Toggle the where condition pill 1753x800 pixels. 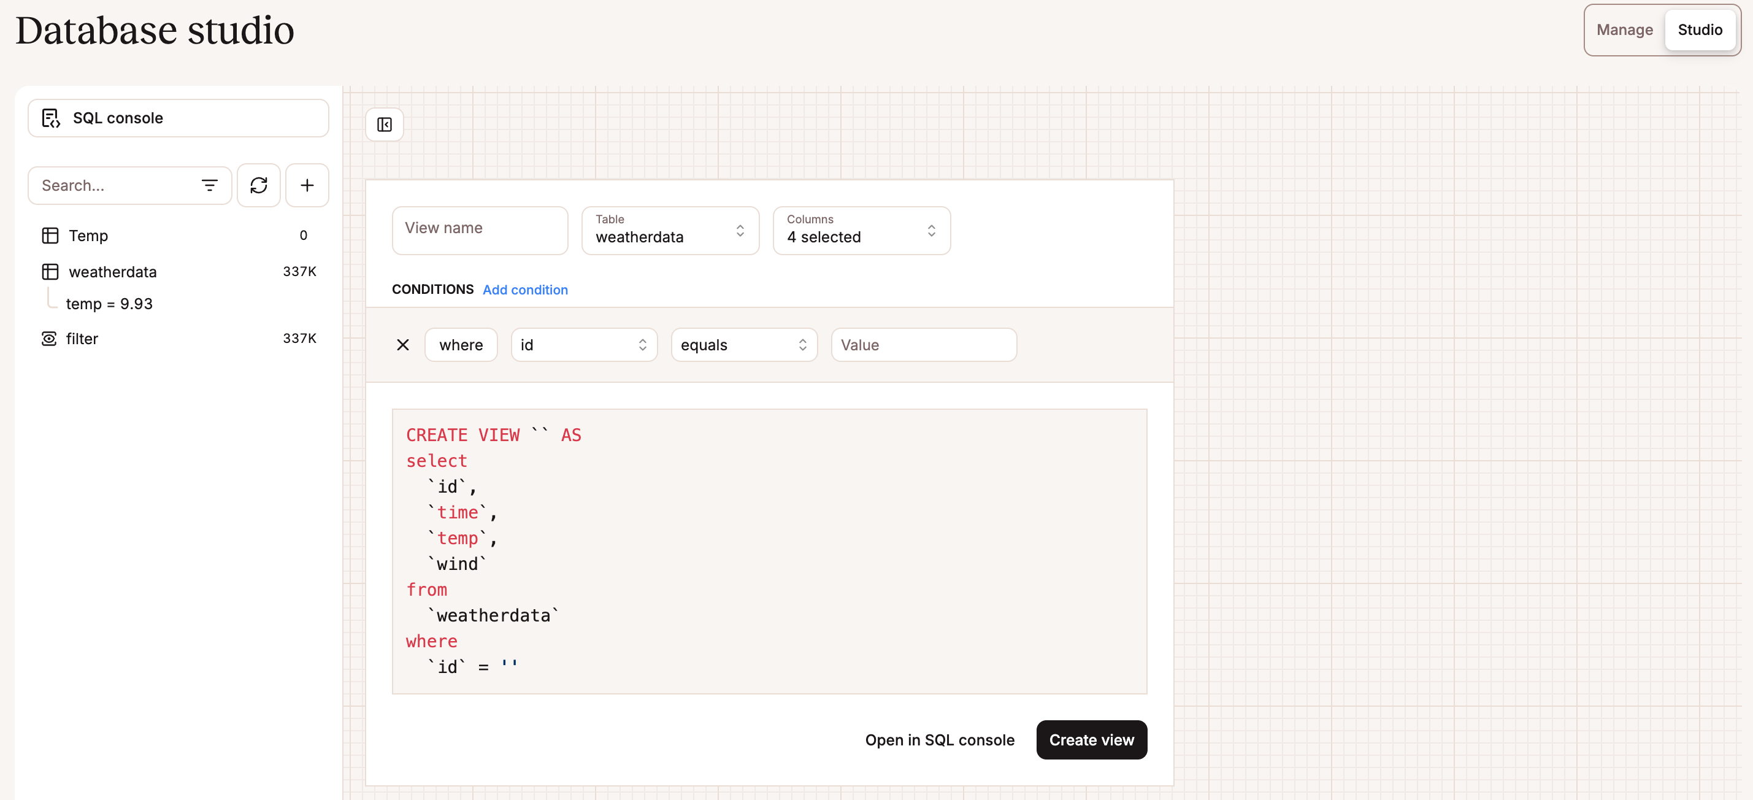coord(461,345)
